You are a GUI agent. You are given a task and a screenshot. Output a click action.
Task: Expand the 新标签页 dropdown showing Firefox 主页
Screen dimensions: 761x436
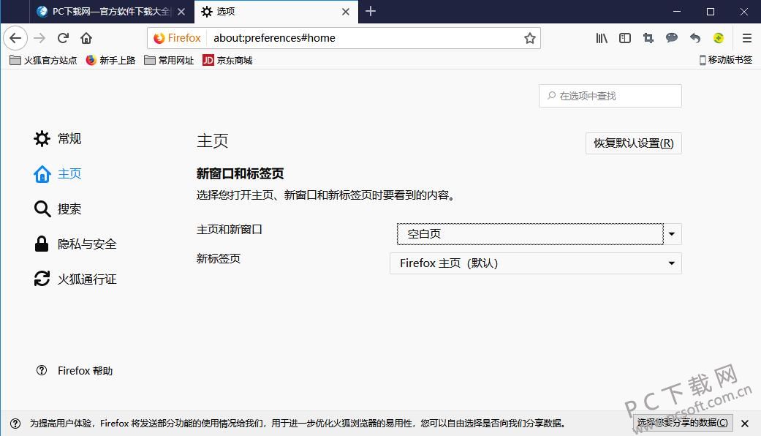536,263
